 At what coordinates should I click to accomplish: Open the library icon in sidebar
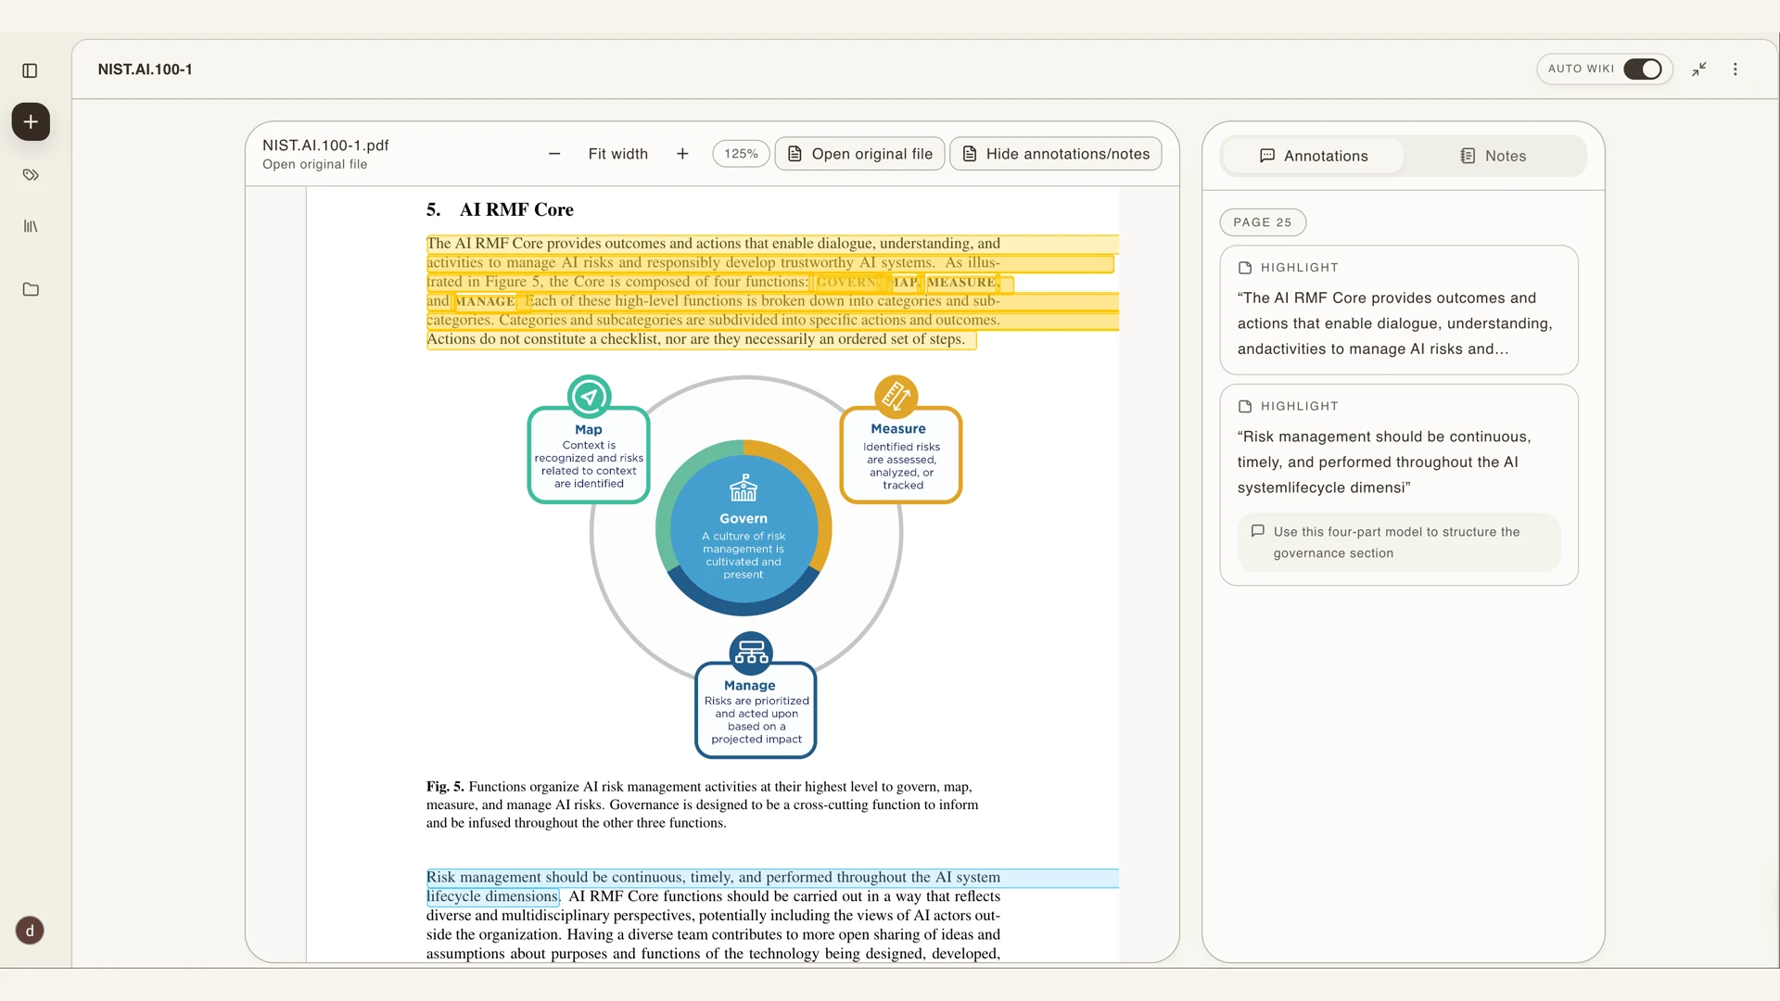pos(31,226)
